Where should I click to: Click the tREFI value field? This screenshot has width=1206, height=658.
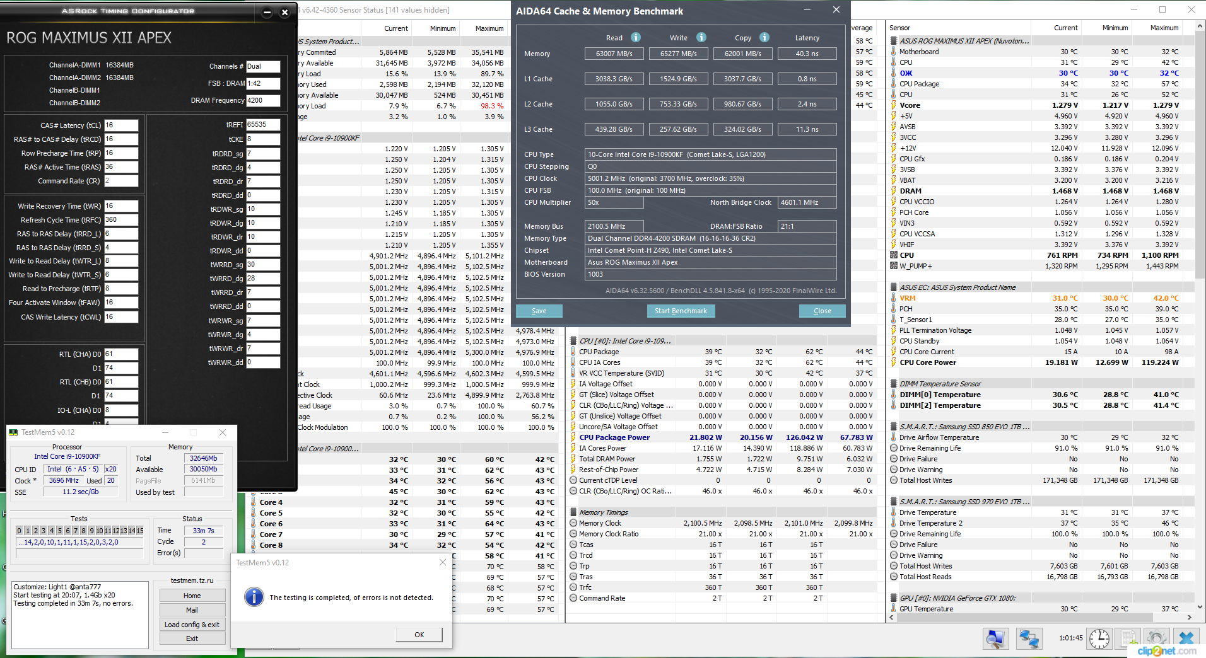click(x=263, y=125)
